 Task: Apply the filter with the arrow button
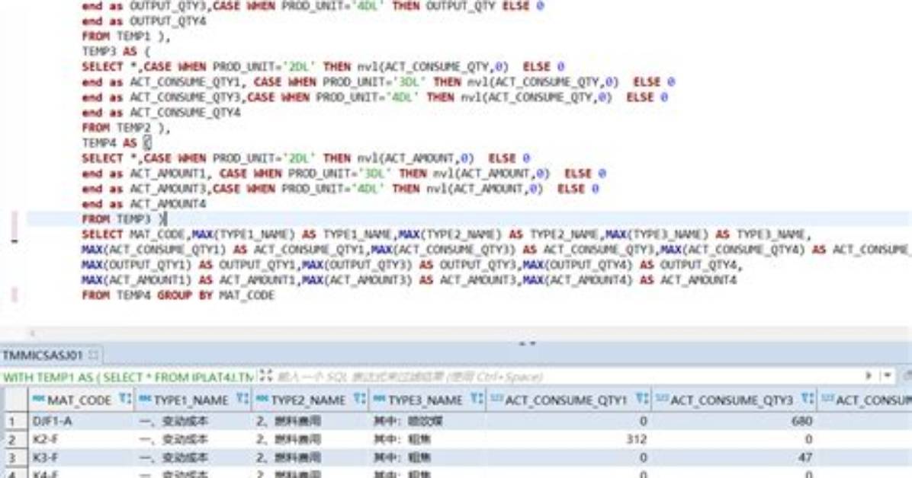point(869,376)
